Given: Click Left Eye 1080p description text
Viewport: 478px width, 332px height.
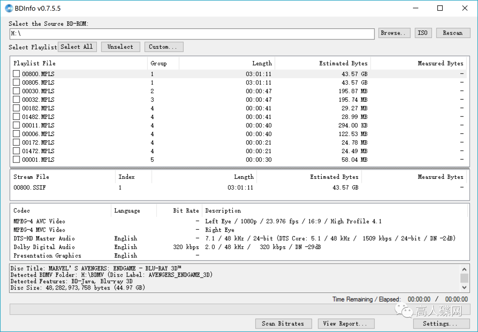Looking at the screenshot, I should 293,221.
